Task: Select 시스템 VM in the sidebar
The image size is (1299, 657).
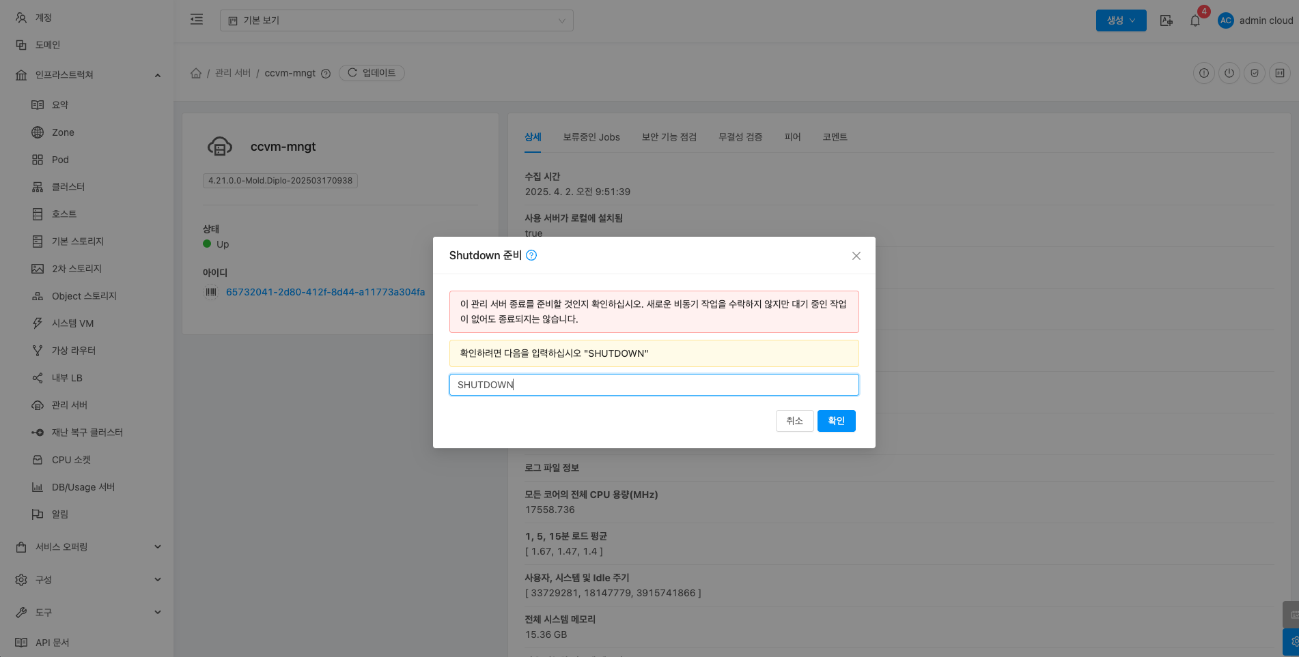Action: coord(72,323)
